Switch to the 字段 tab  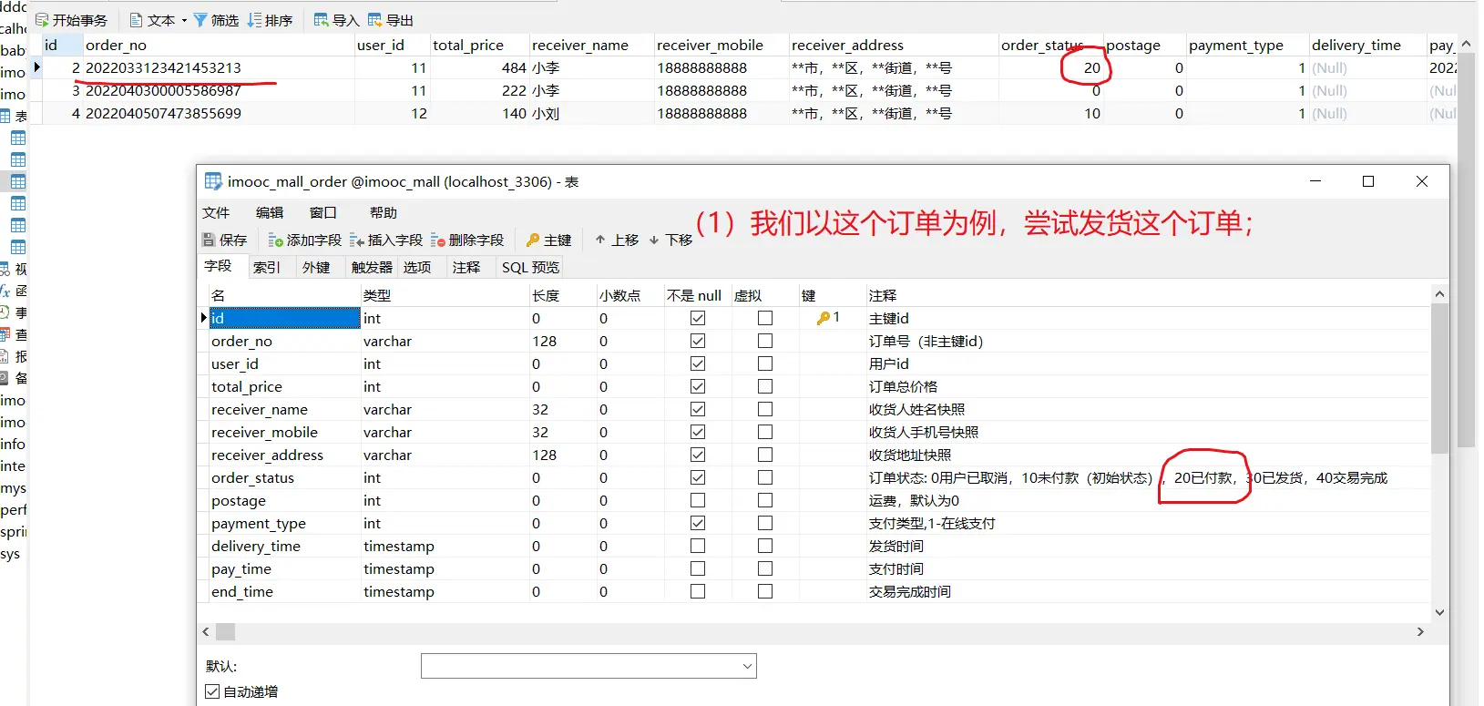click(219, 266)
